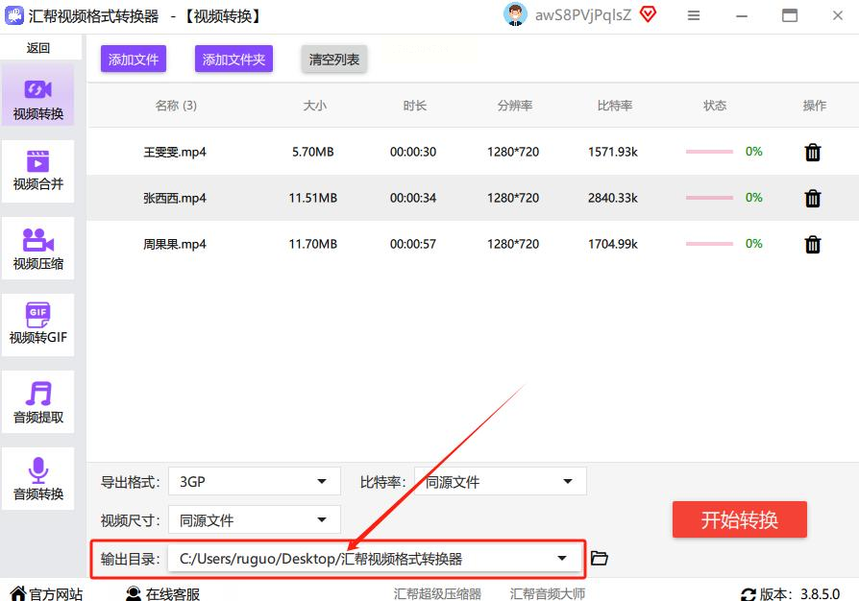Select the file 王雯雯.mp4
The width and height of the screenshot is (859, 601).
point(175,152)
